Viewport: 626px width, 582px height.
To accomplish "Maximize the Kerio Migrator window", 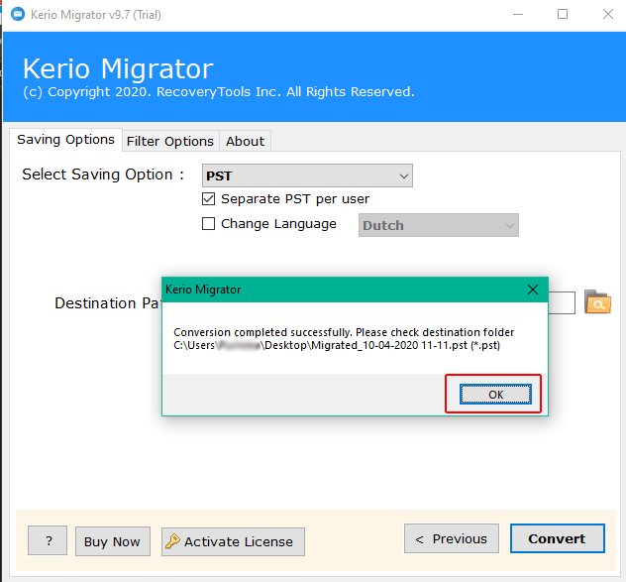I will click(x=563, y=15).
